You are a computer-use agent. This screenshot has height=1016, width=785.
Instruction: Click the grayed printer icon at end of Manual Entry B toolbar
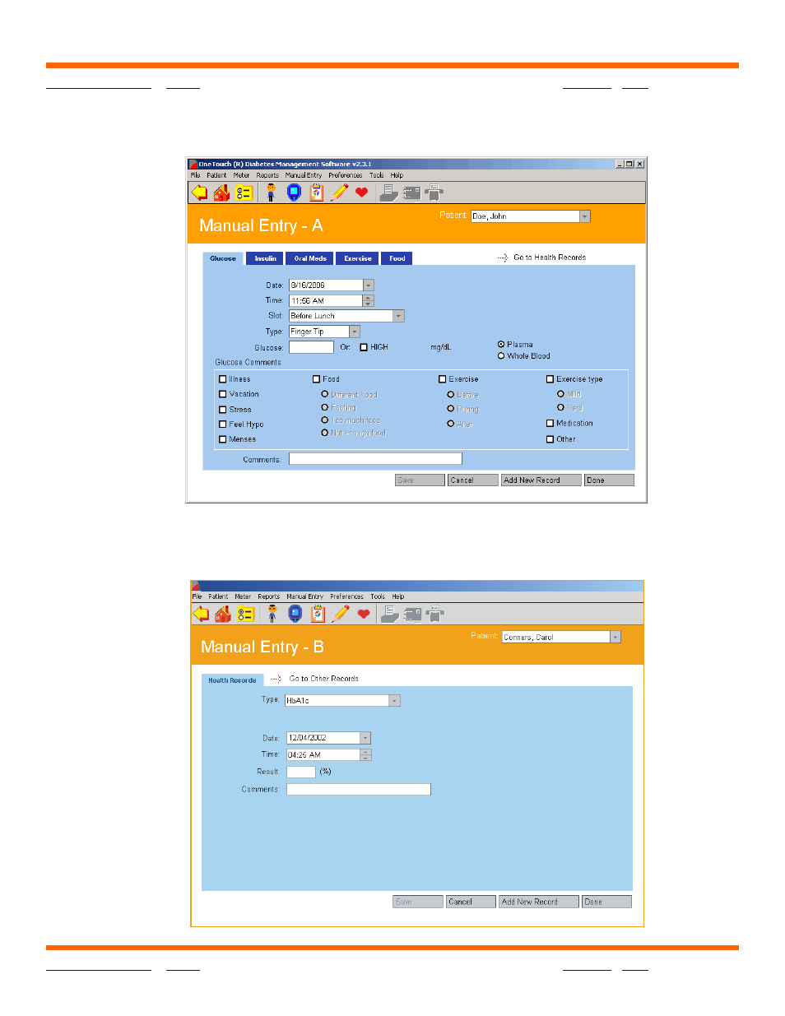coord(436,614)
